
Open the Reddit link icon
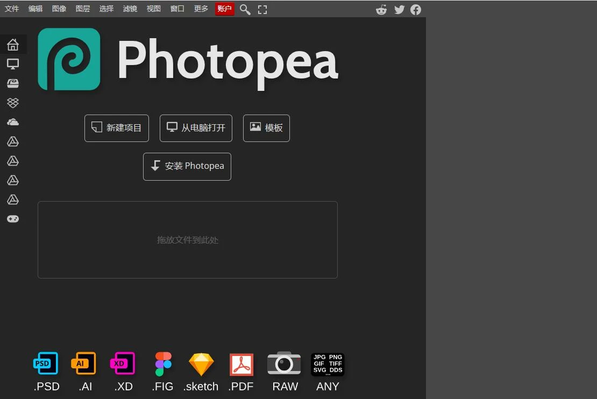click(x=381, y=10)
